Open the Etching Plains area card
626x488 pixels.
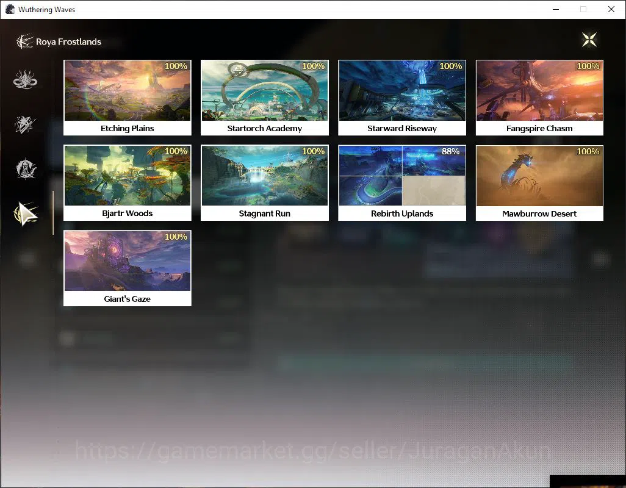128,98
